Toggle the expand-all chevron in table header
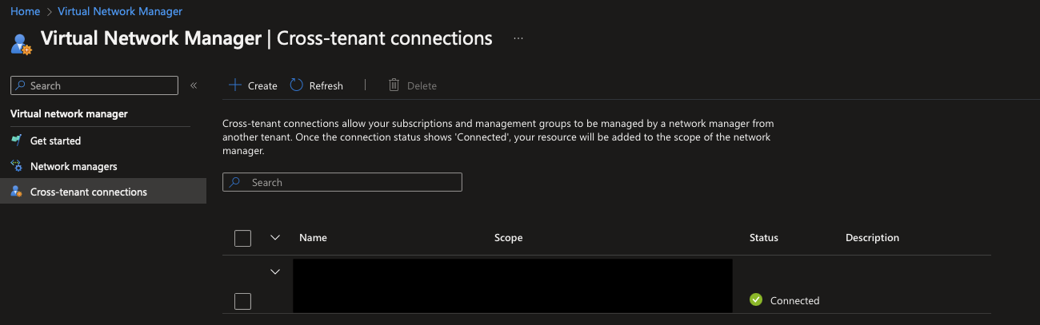The width and height of the screenshot is (1040, 325). [x=275, y=237]
